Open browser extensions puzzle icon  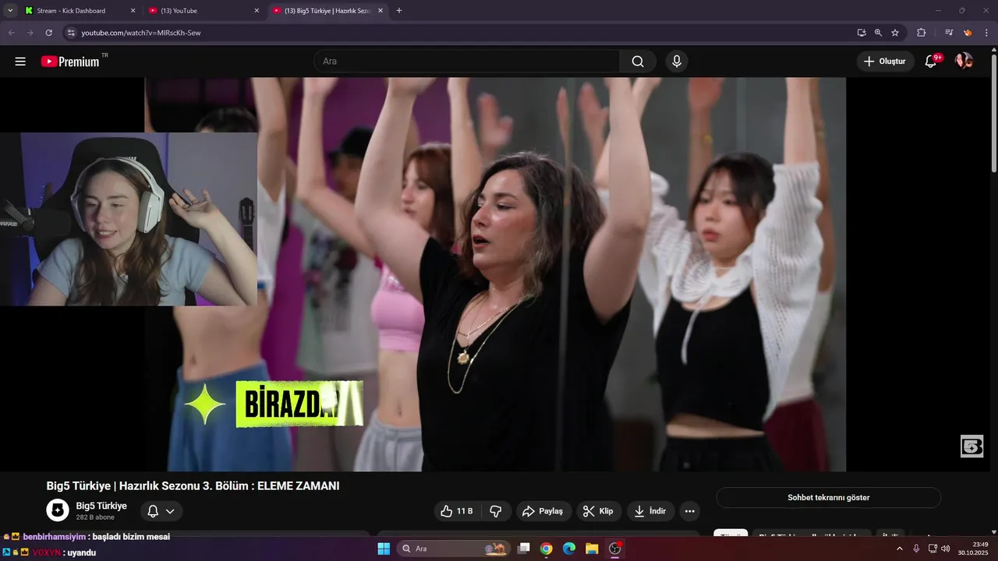[x=922, y=33]
